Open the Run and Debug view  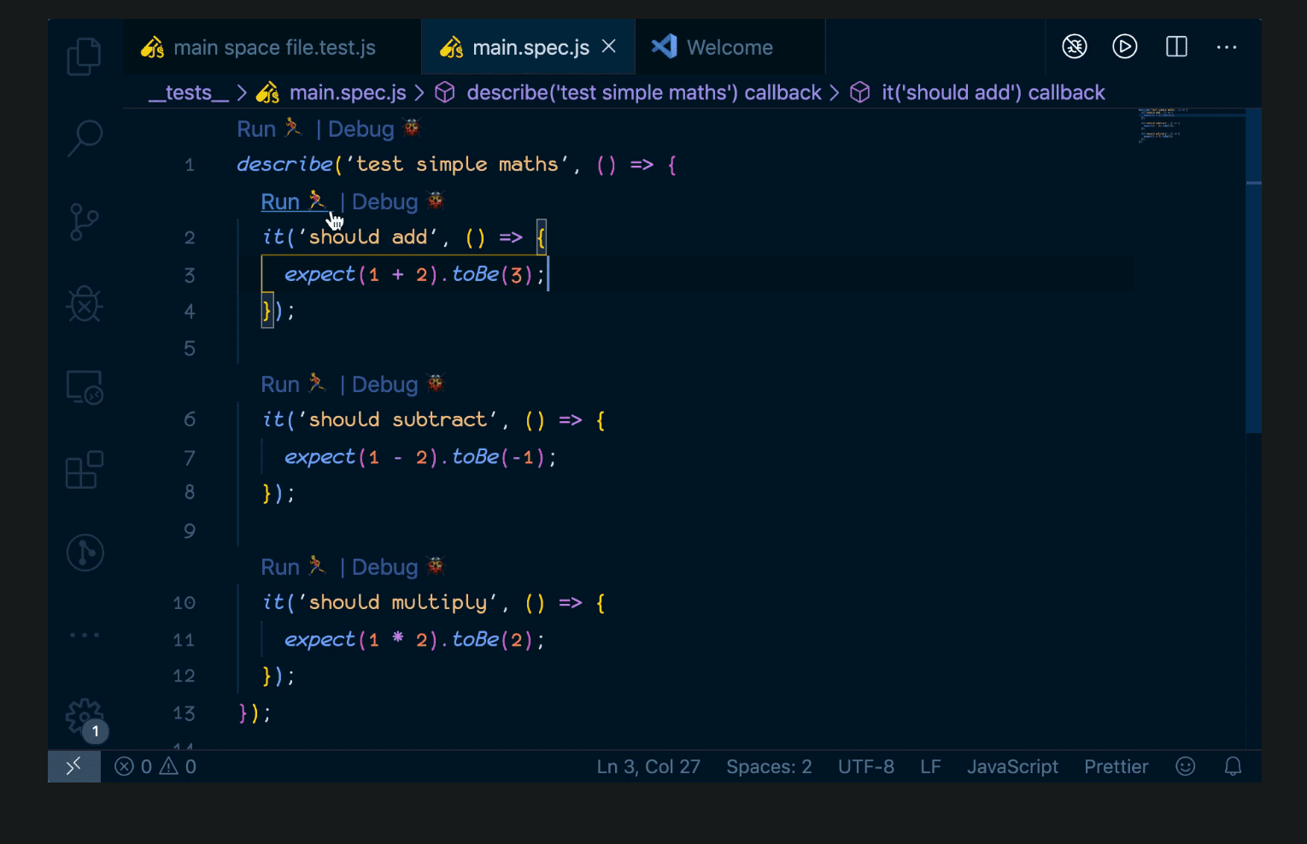click(x=84, y=304)
